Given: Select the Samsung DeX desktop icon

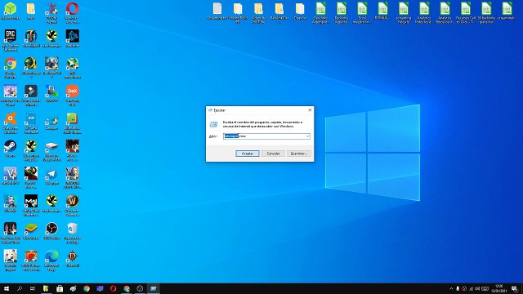Looking at the screenshot, I should 72,95.
